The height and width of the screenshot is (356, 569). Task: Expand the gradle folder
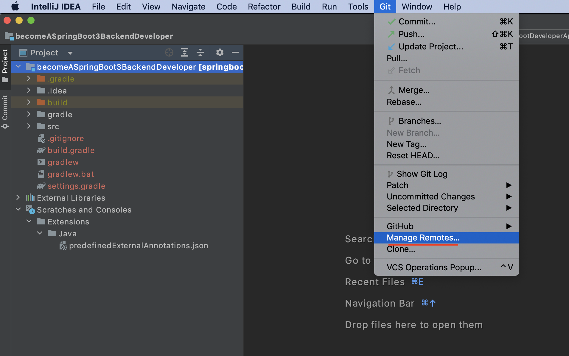(29, 114)
